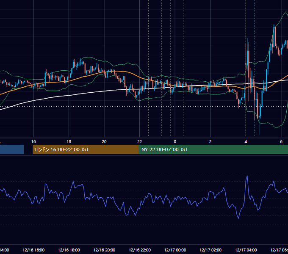Click the 12/17 02:00 date axis label
Viewport: 288px width, 254px height.
[x=210, y=250]
